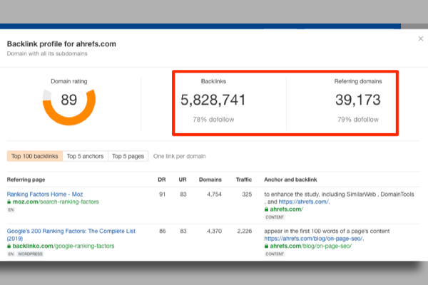This screenshot has width=428, height=285.
Task: Open Google's 200 Ranking Factors link
Action: (71, 234)
